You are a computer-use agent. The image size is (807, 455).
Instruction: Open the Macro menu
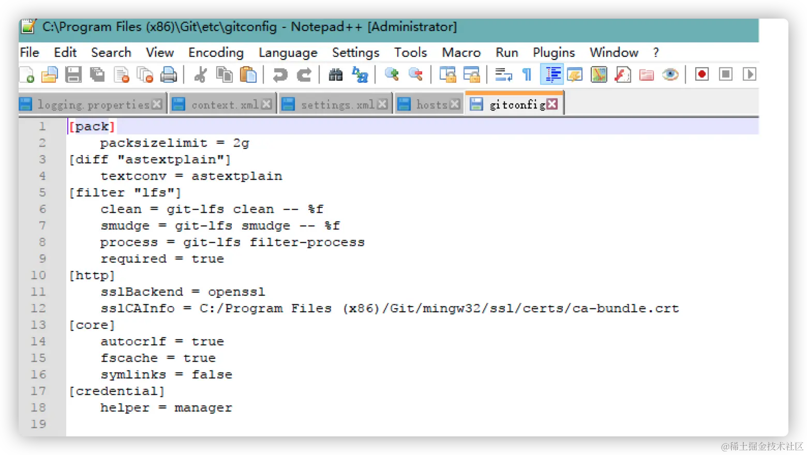click(x=461, y=52)
